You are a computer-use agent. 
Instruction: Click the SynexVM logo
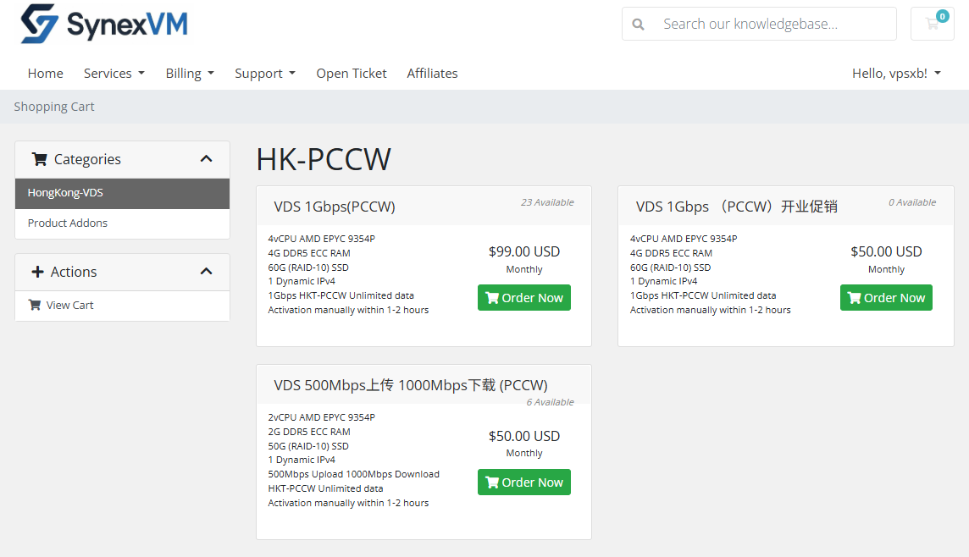point(104,24)
